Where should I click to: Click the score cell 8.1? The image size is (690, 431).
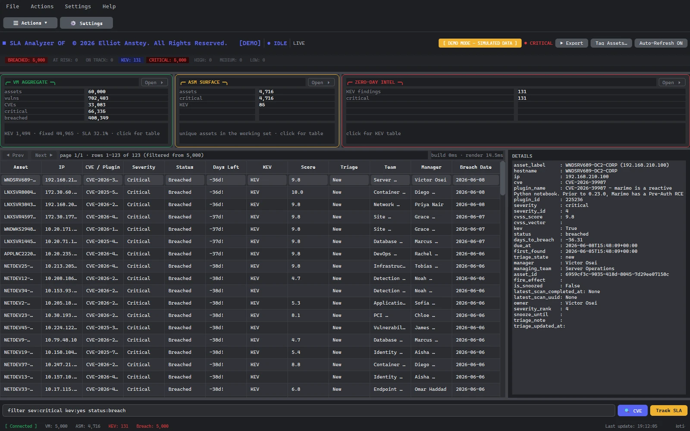308,315
